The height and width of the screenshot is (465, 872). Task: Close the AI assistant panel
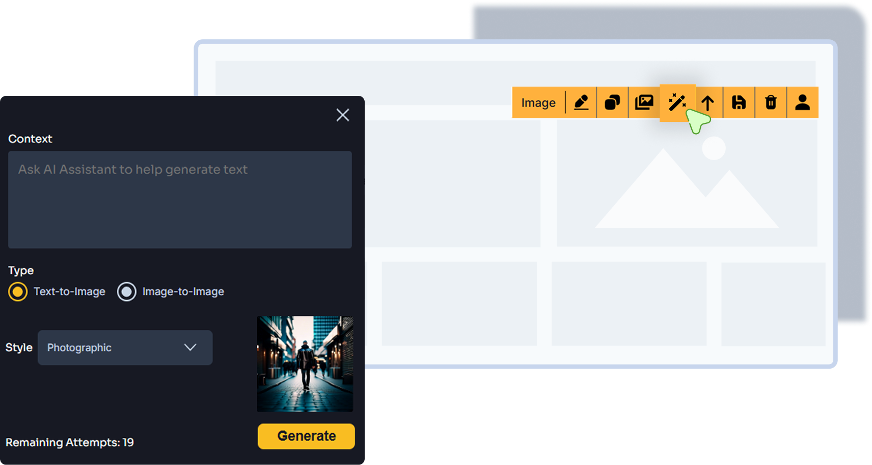coord(342,115)
